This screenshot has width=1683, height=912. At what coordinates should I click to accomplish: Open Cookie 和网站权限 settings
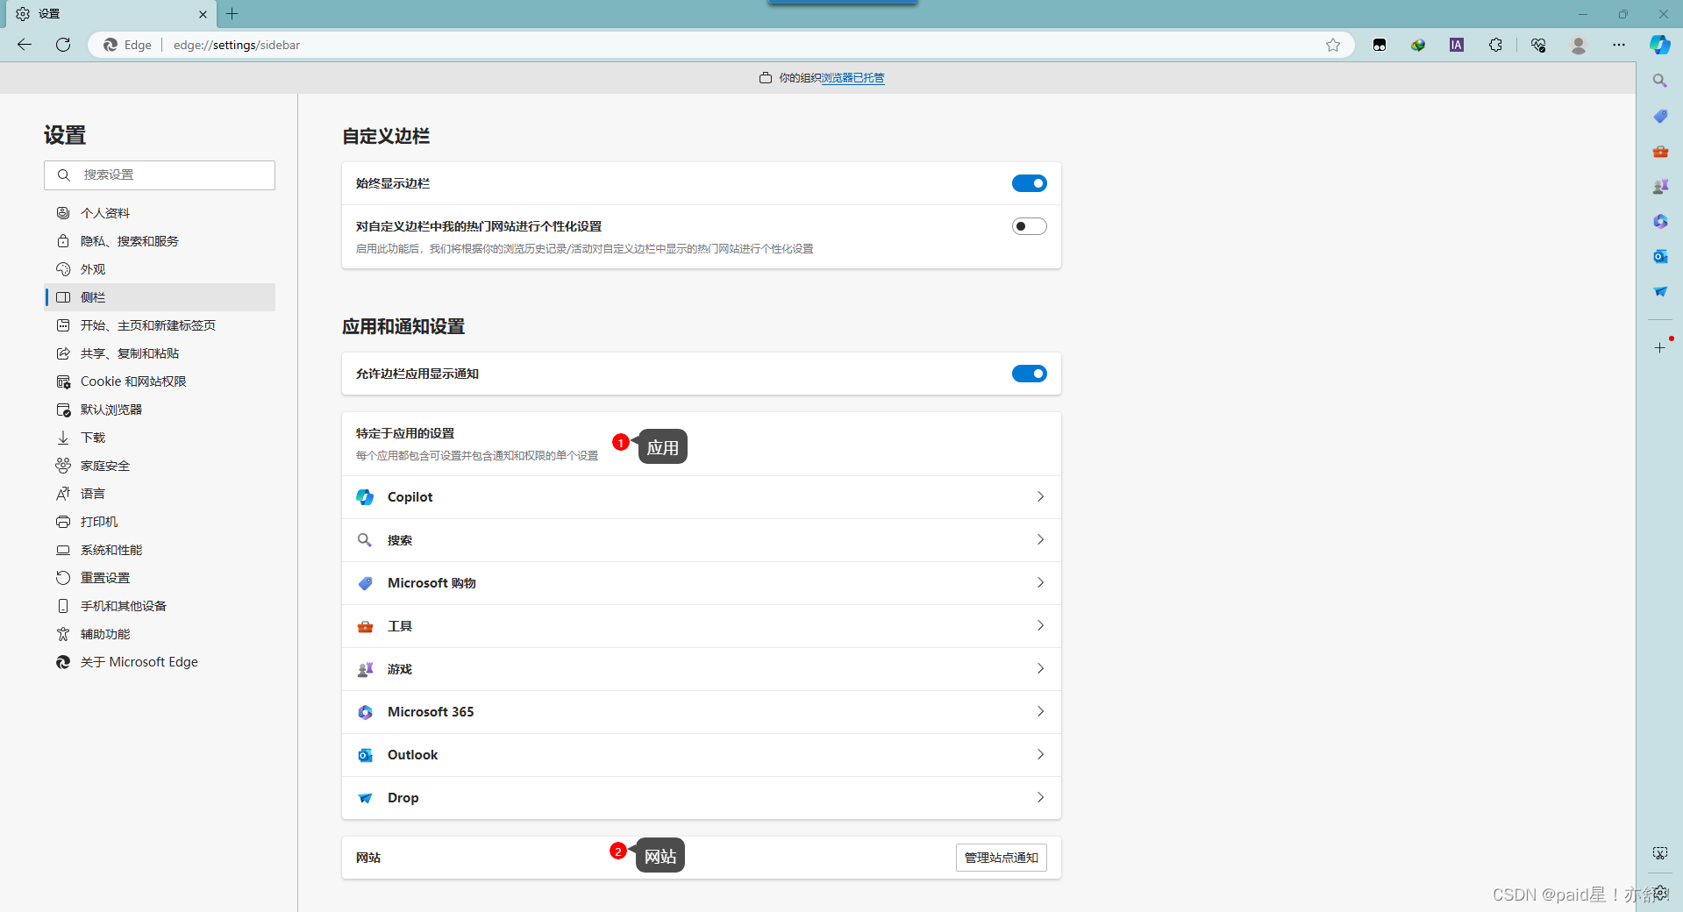pyautogui.click(x=160, y=381)
